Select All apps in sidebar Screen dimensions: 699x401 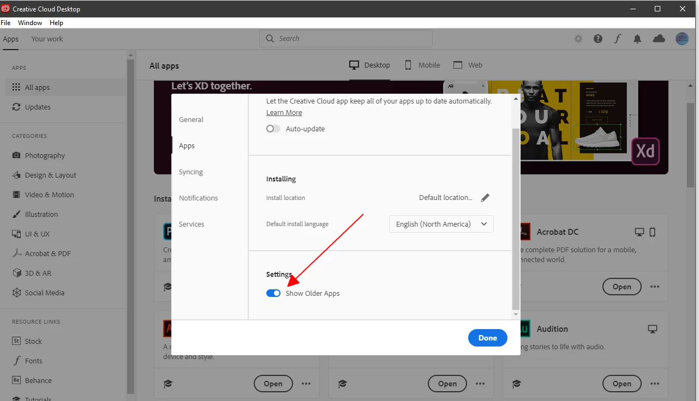click(65, 87)
